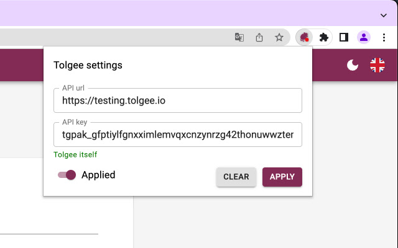Toggle the Applied switch off
The image size is (398, 248).
[x=67, y=175]
